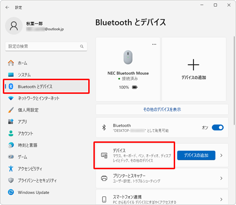Viewport: 236px width, 205px height.
Task: Click the 設定の検索 search field
Action: click(x=46, y=46)
